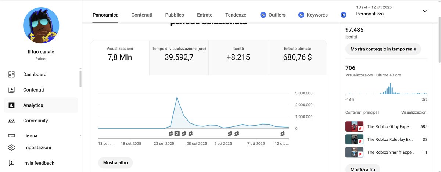Click the '7 ott 2025' axis label
Viewport: 441px width, 172px height.
pos(256,144)
